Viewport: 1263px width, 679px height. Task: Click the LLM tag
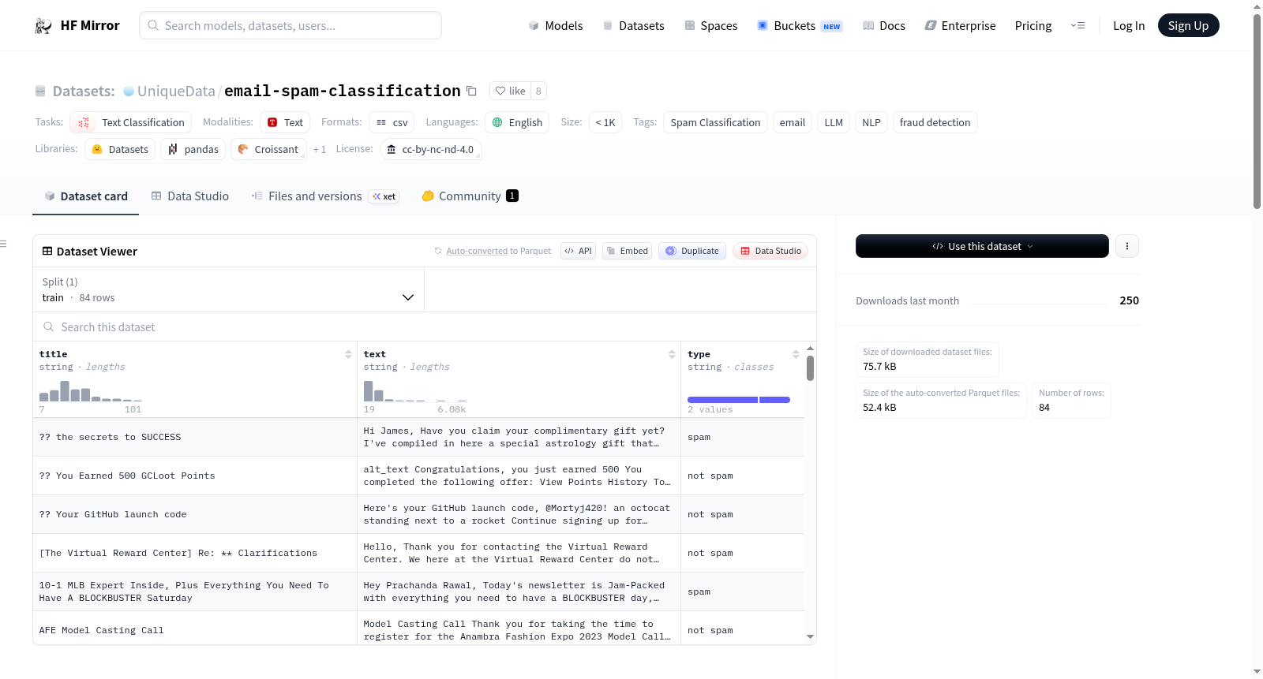[x=834, y=122]
